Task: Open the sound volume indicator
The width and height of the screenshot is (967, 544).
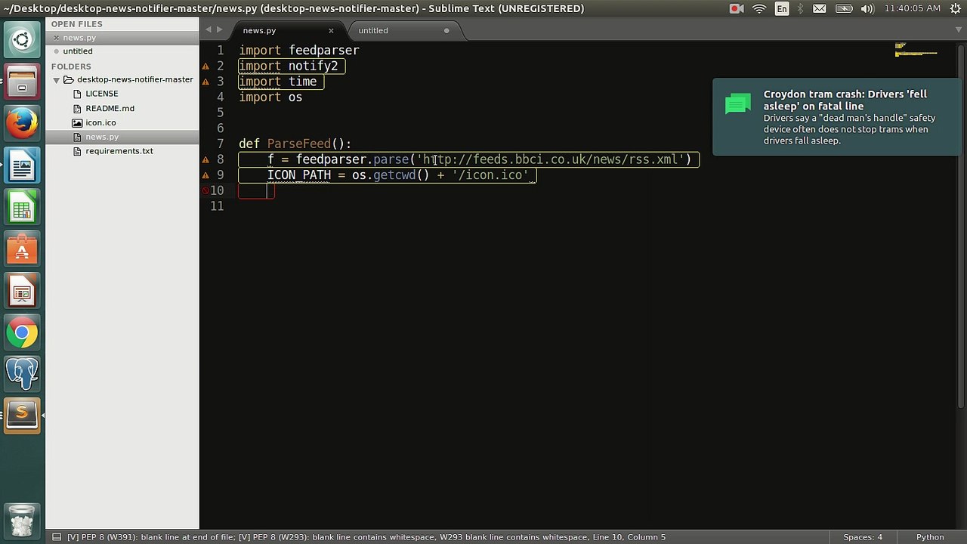Action: 867,8
